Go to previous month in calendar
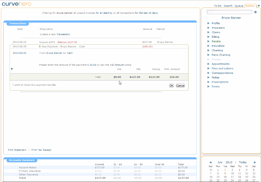 tap(211, 162)
